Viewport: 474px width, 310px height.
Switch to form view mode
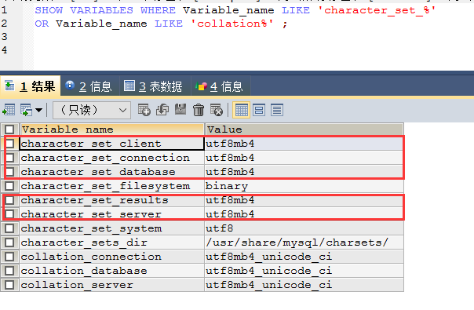point(259,110)
